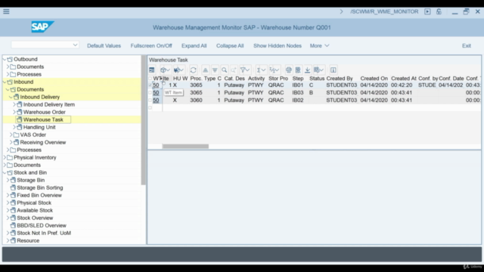Image resolution: width=484 pixels, height=272 pixels.
Task: Open the warehouse task link in row IB02
Action: click(x=156, y=100)
